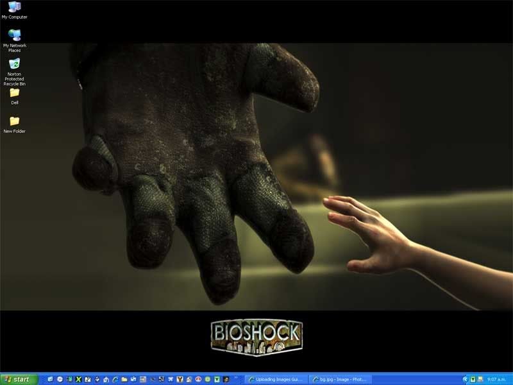
Task: Expand the Quick Launch overflow chevron
Action: 237,379
